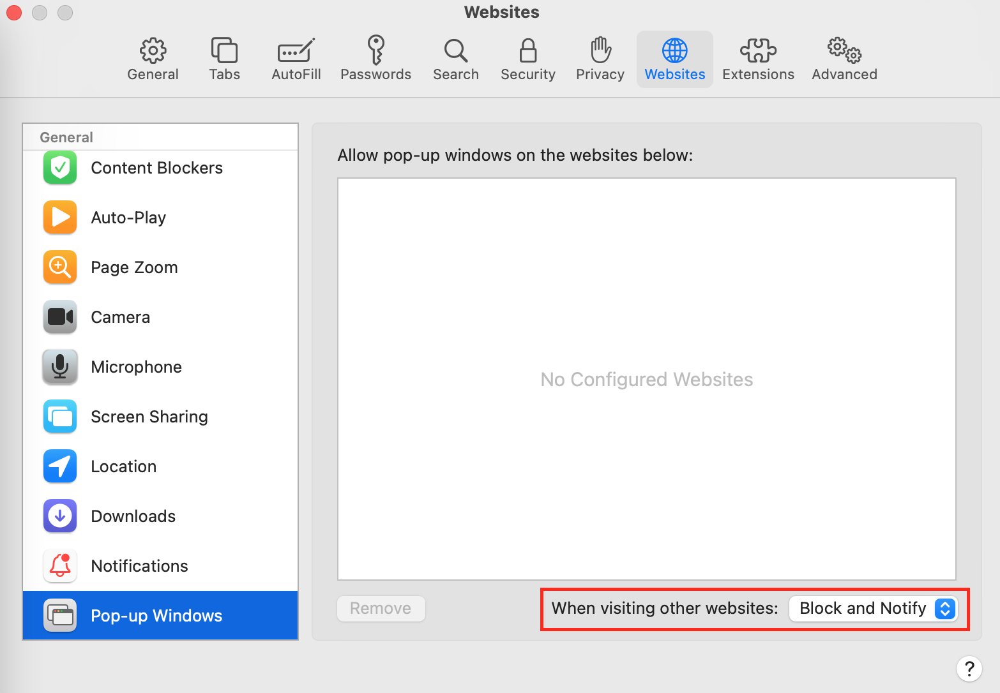Select Notifications in the sidebar list
The width and height of the screenshot is (1000, 693).
[160, 566]
